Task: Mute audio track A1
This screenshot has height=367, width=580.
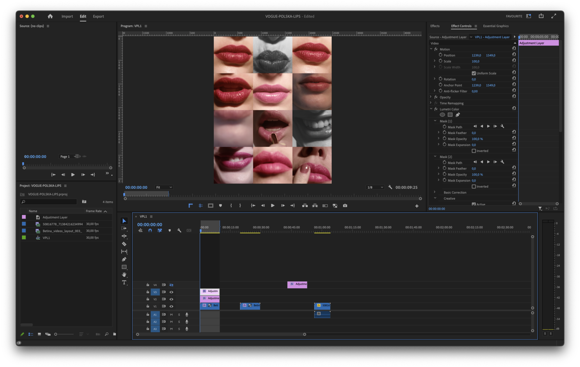Action: [171, 314]
